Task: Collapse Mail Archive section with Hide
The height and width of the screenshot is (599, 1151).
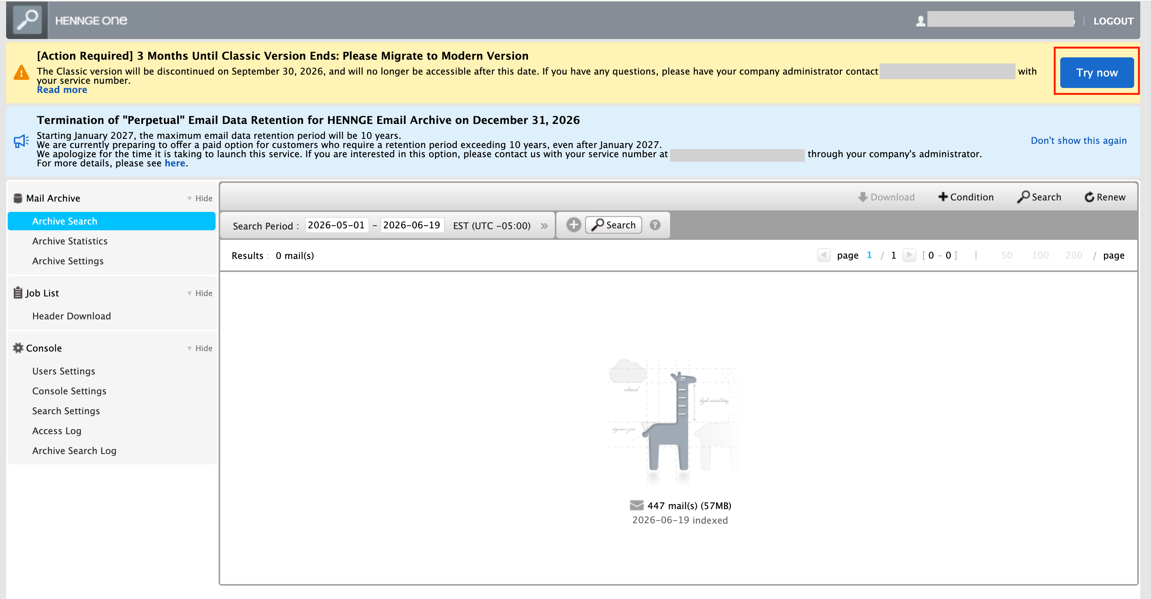Action: click(x=200, y=198)
